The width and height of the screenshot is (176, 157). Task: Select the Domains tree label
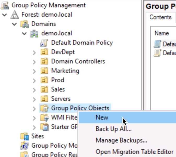click(x=44, y=24)
